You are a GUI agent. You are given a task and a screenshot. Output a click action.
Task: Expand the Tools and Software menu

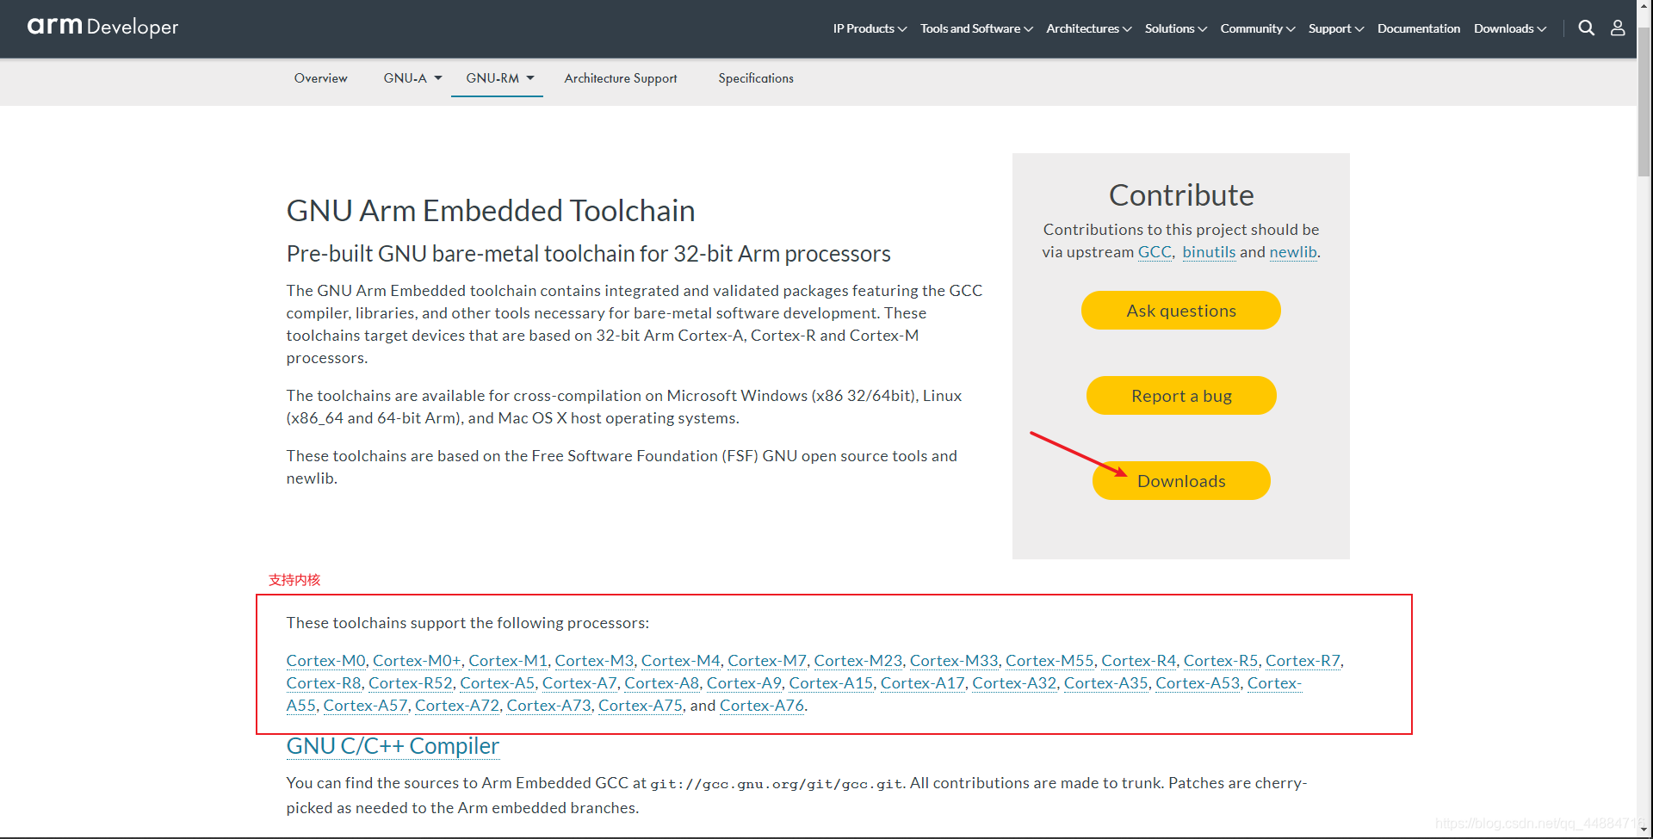click(976, 28)
